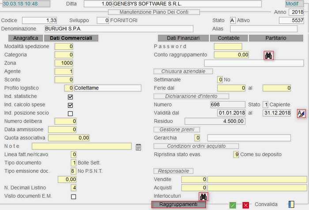
Task: Go to the Partitario tab
Action: click(276, 38)
